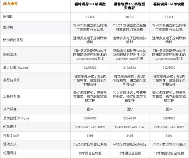Select the 福特锐界3.5L精锐型天窗版 column header
Screen dimensions: 189x158
click(129, 6)
